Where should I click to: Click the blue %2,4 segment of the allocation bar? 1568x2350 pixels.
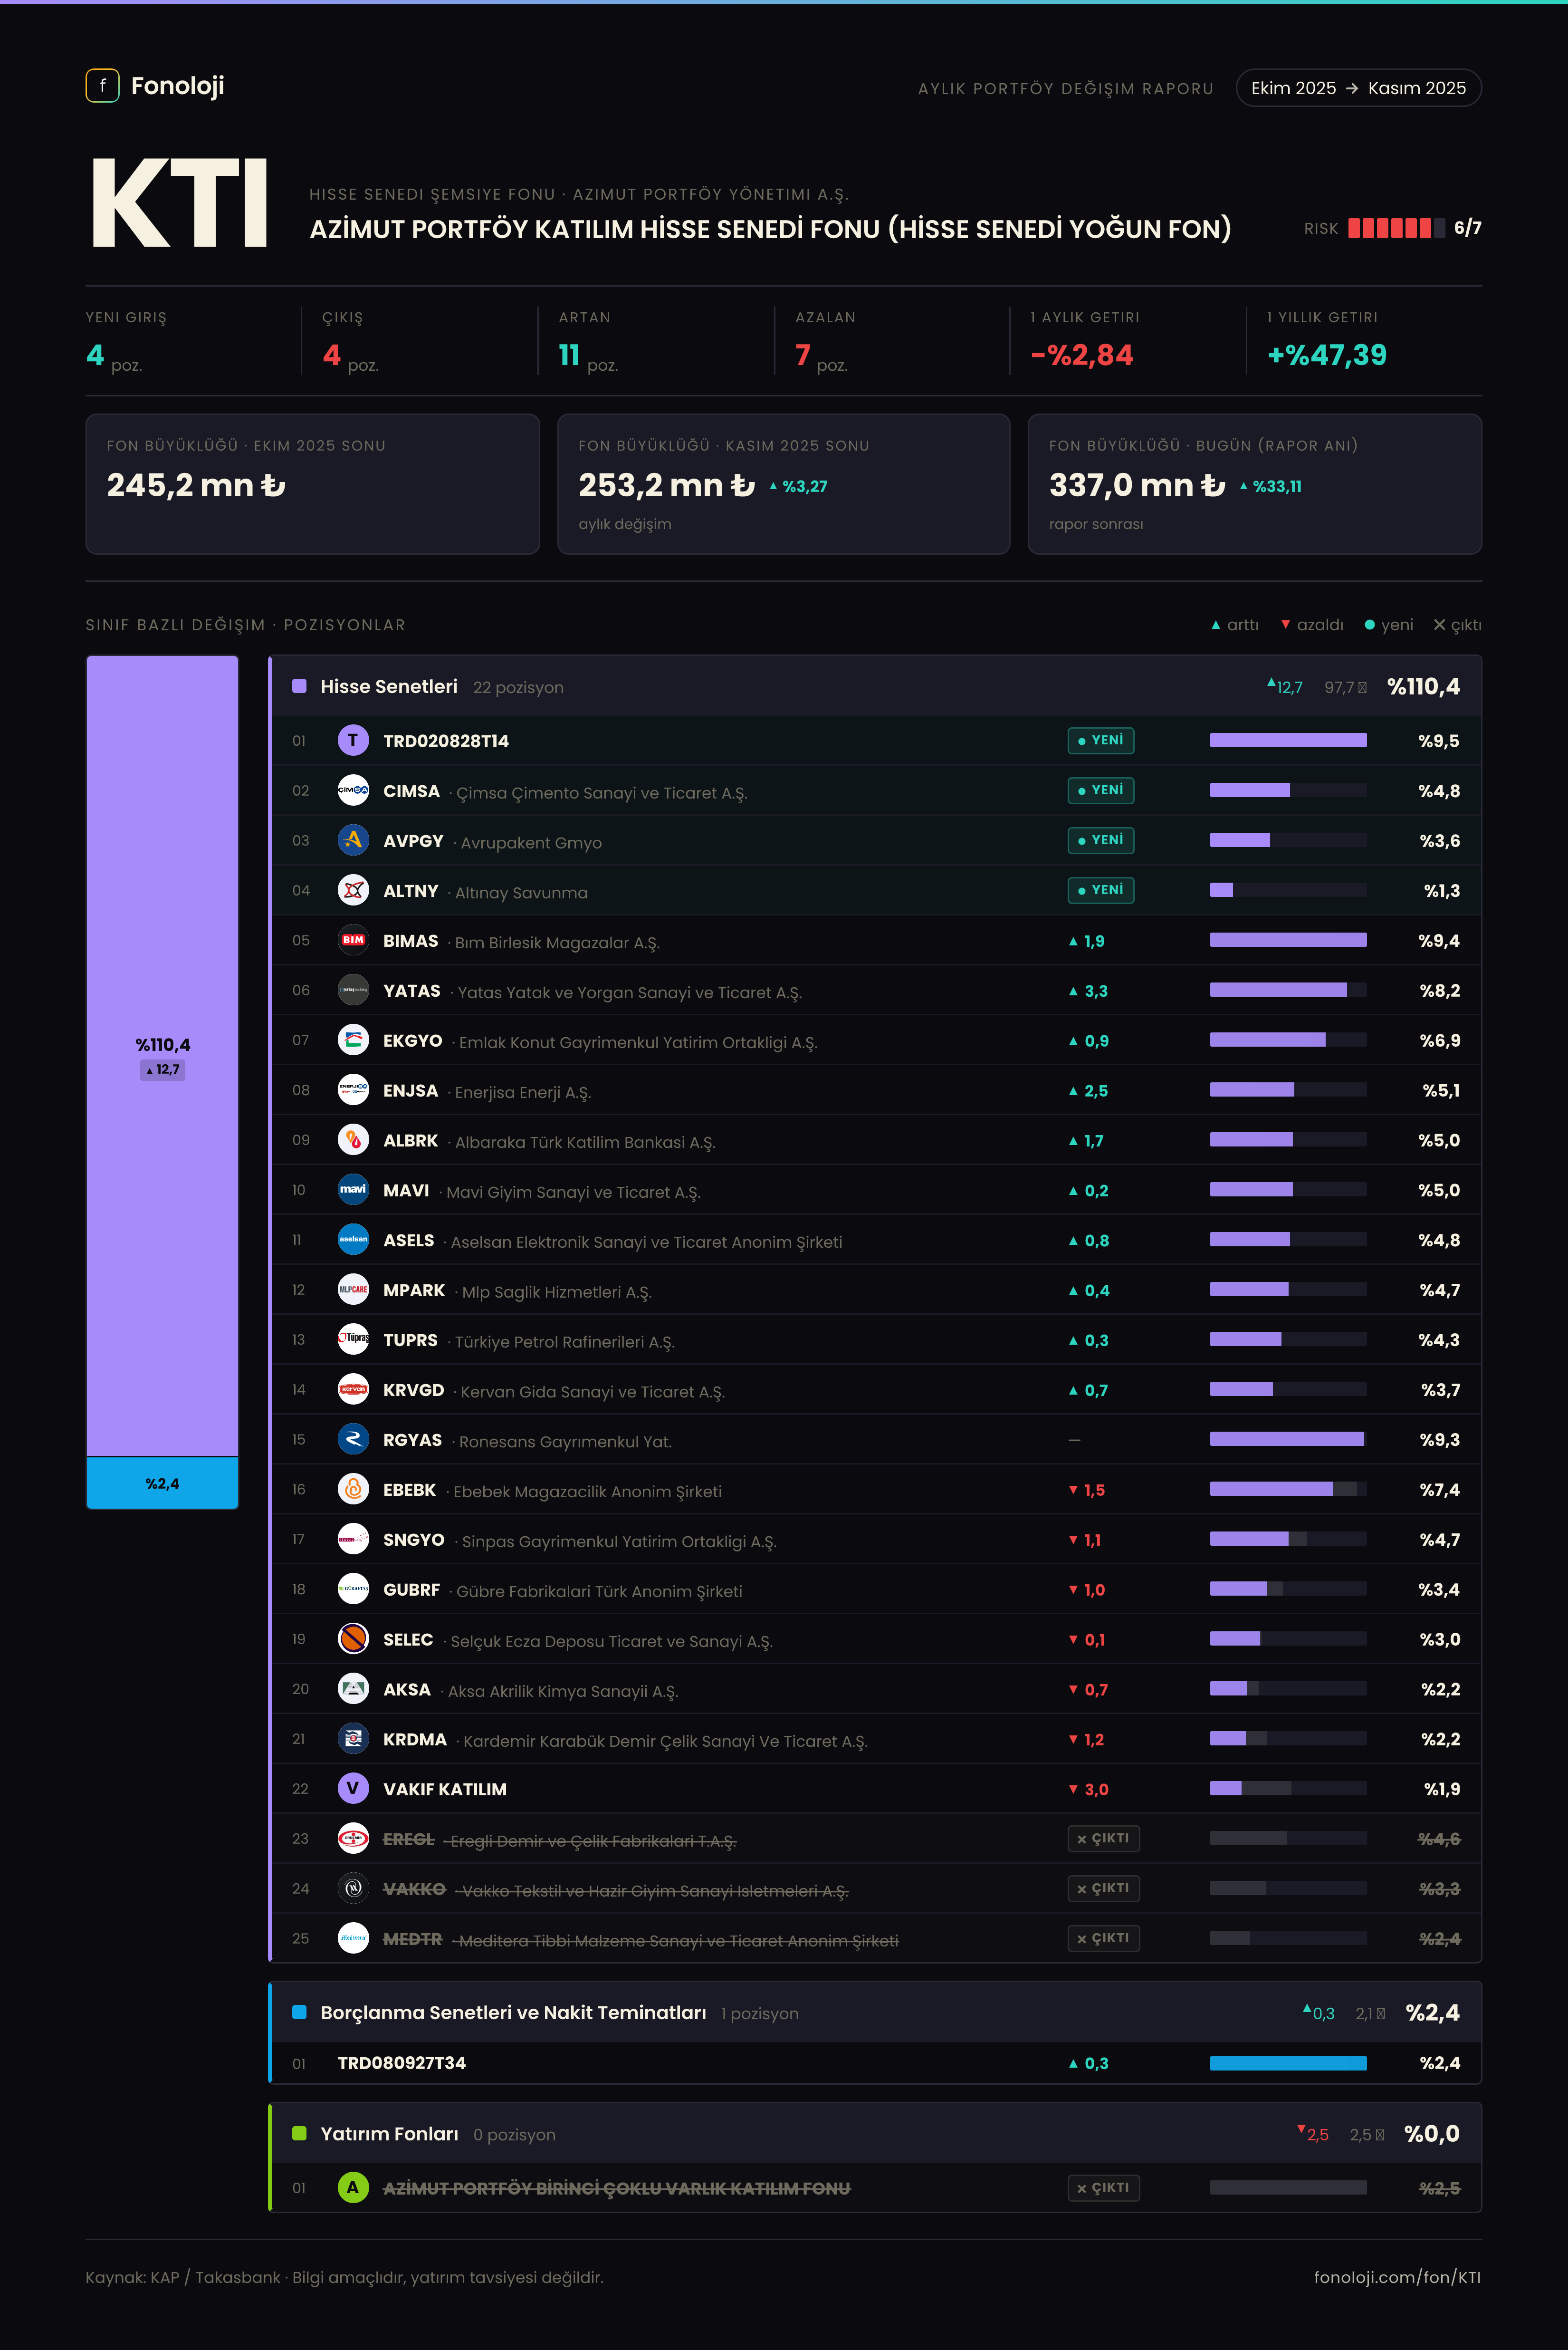[162, 1483]
